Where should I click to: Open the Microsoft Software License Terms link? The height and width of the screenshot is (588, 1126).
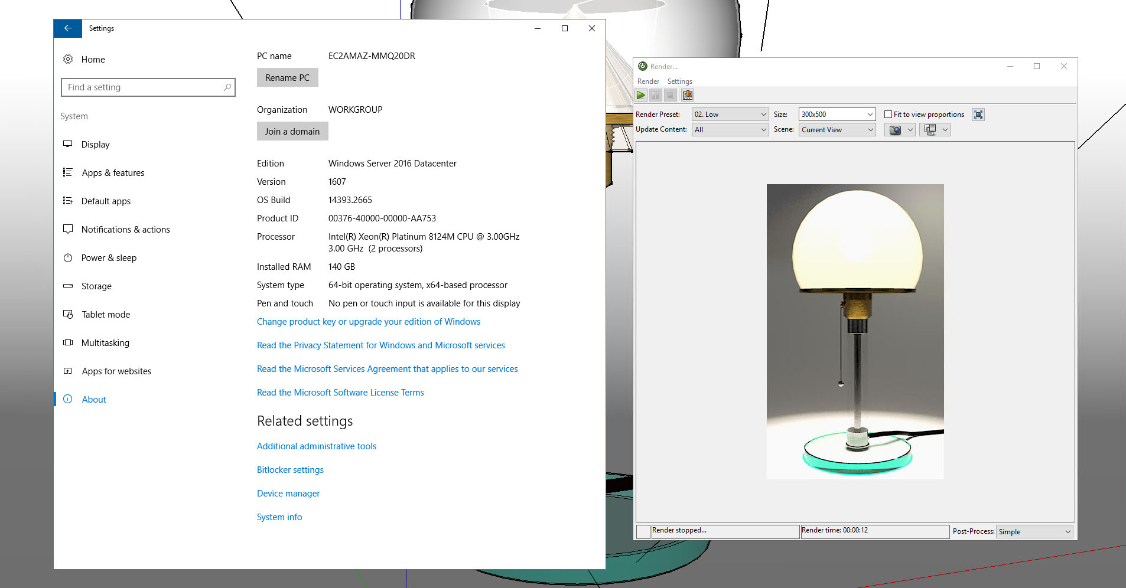click(x=340, y=393)
